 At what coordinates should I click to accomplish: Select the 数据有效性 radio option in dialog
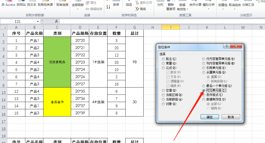(x=204, y=99)
